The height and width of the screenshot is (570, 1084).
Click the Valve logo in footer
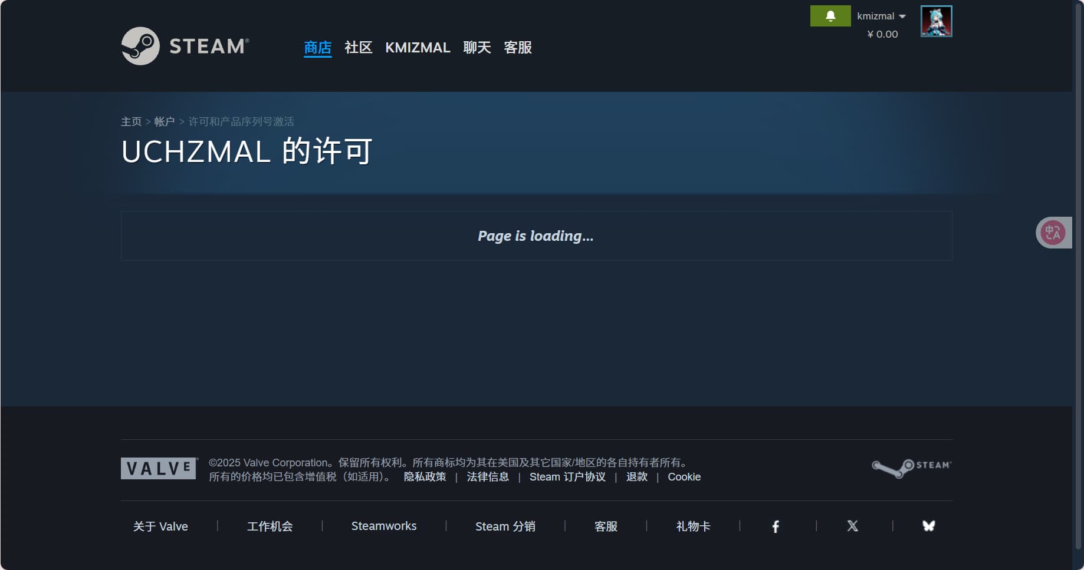(159, 469)
